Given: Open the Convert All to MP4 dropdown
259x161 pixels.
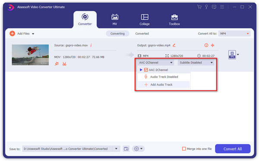Looking at the screenshot, I should click(x=234, y=34).
